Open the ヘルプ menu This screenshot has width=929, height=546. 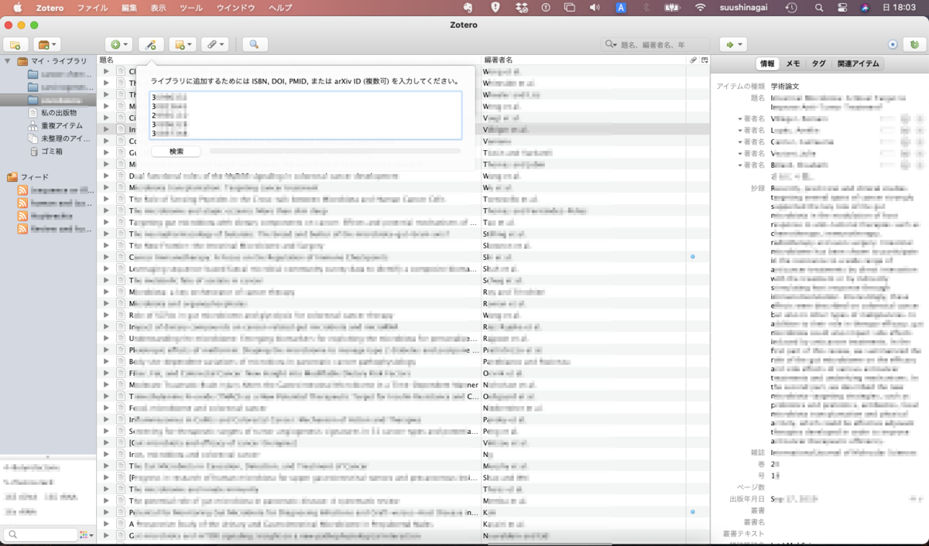click(x=280, y=8)
